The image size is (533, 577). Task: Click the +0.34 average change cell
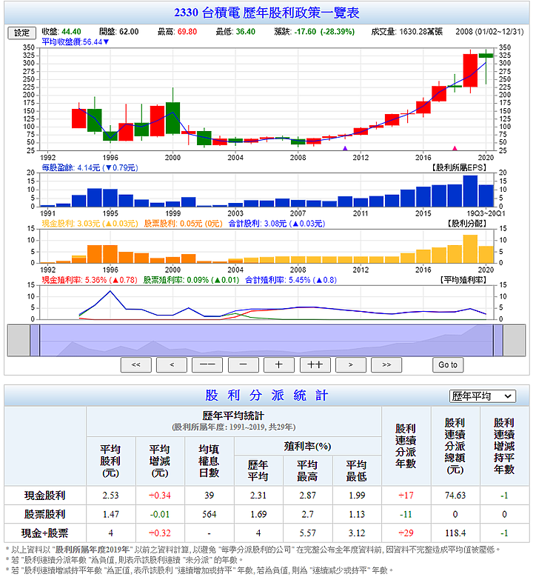point(160,496)
